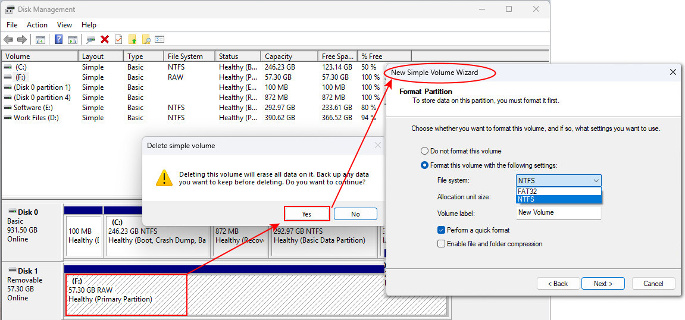The height and width of the screenshot is (320, 685).
Task: Click the RAW file system cell for F:
Action: tap(176, 77)
